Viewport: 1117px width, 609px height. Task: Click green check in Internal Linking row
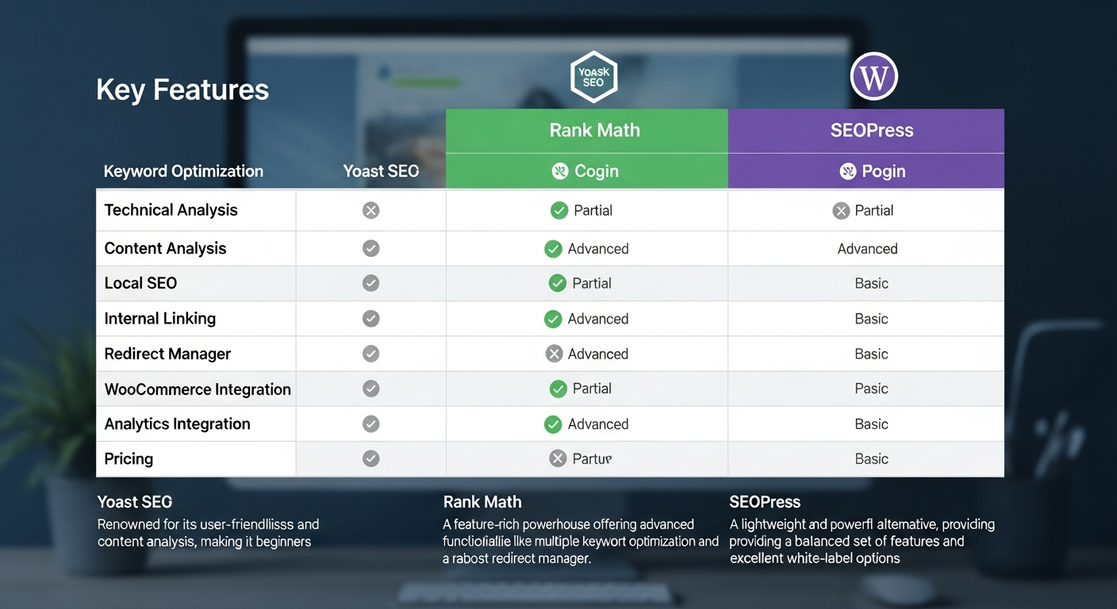click(553, 319)
